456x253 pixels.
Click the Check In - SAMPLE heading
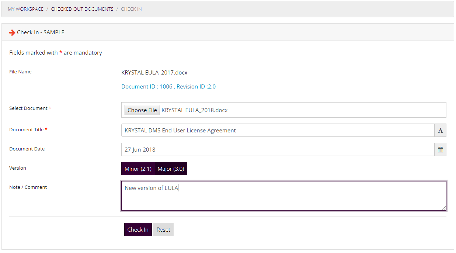(x=41, y=32)
